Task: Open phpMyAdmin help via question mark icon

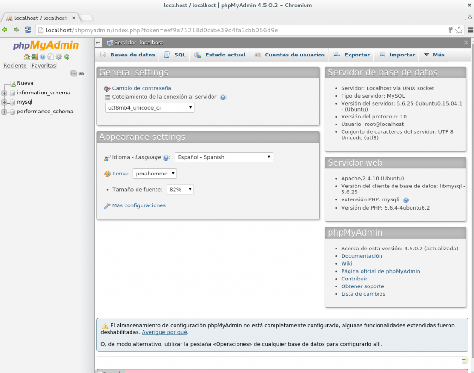Action: [x=43, y=56]
